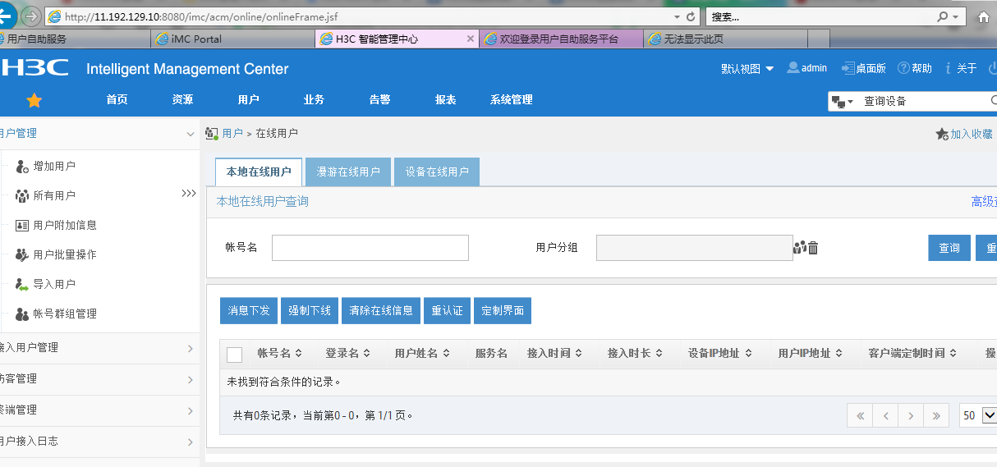This screenshot has width=997, height=467.
Task: Toggle the select-all checkbox in table header
Action: pyautogui.click(x=234, y=354)
